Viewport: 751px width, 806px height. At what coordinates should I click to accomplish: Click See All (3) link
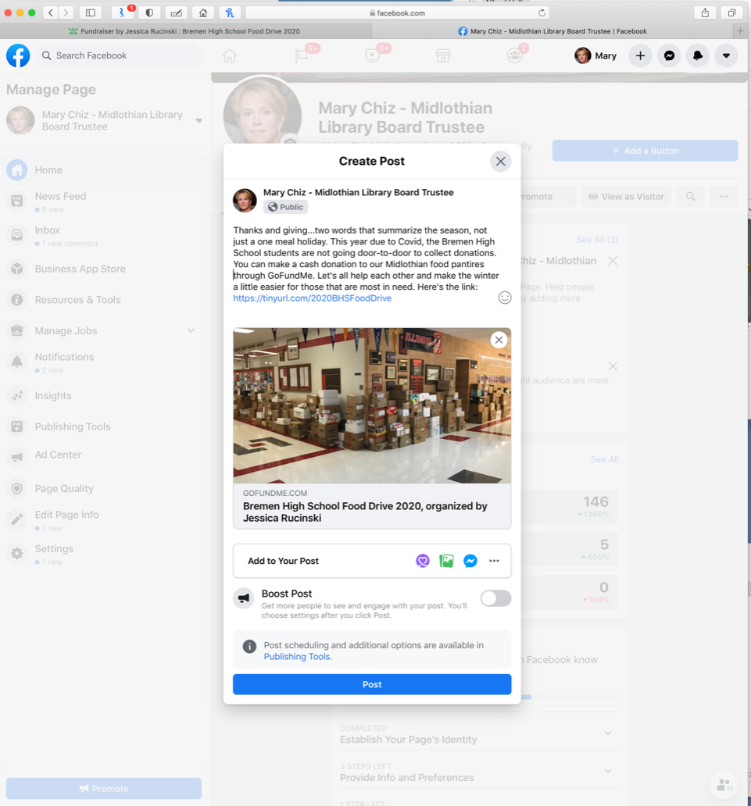point(597,240)
